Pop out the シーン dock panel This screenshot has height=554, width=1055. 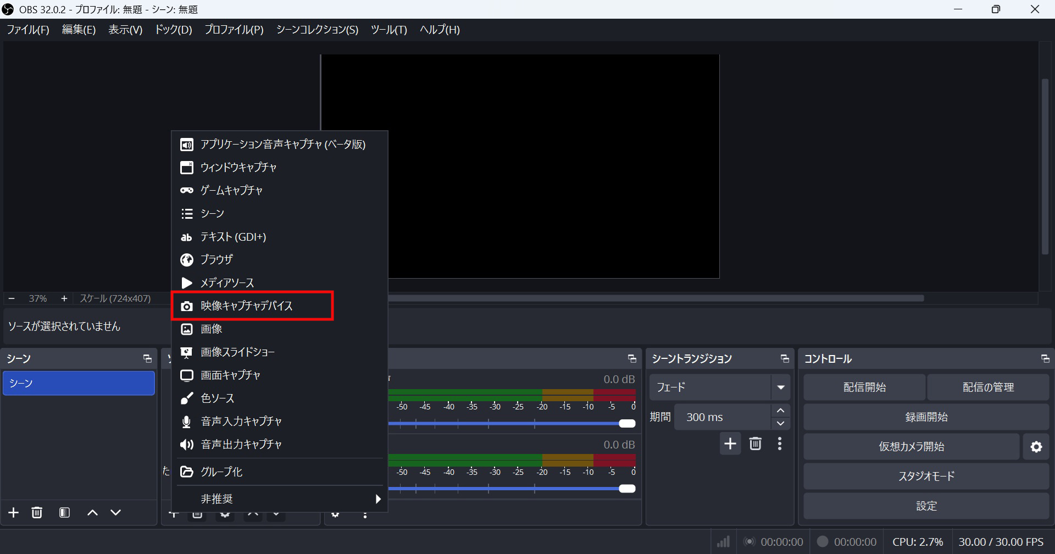pyautogui.click(x=147, y=359)
